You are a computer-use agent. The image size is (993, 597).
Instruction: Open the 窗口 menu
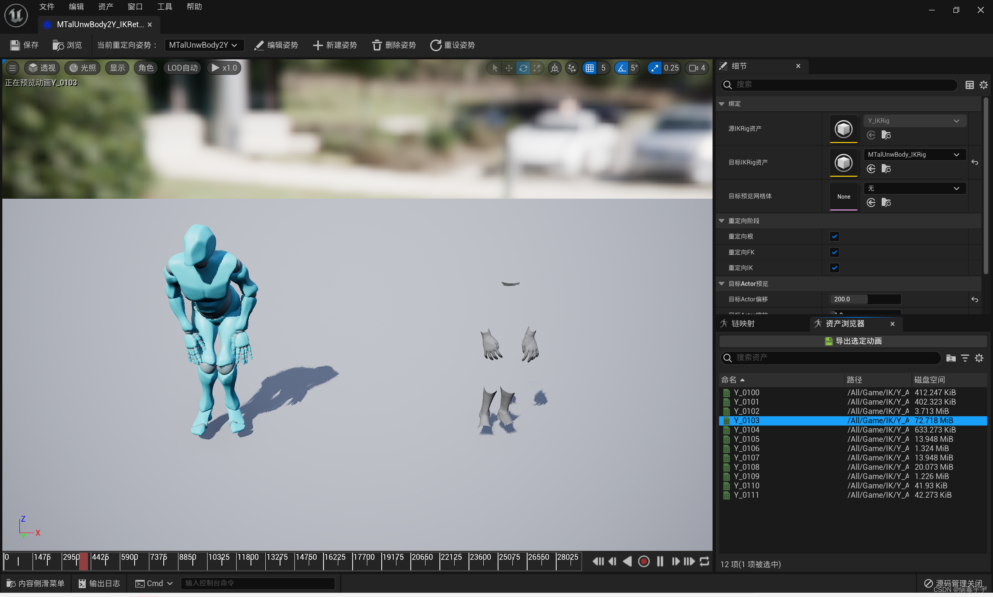135,7
